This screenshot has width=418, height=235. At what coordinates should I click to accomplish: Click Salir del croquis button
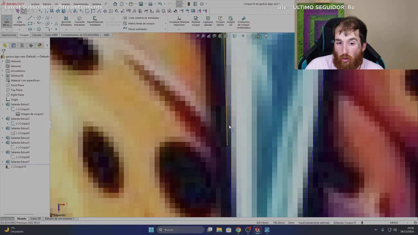click(7, 21)
